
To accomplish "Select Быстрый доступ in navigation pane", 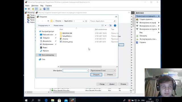I will click(48, 31).
